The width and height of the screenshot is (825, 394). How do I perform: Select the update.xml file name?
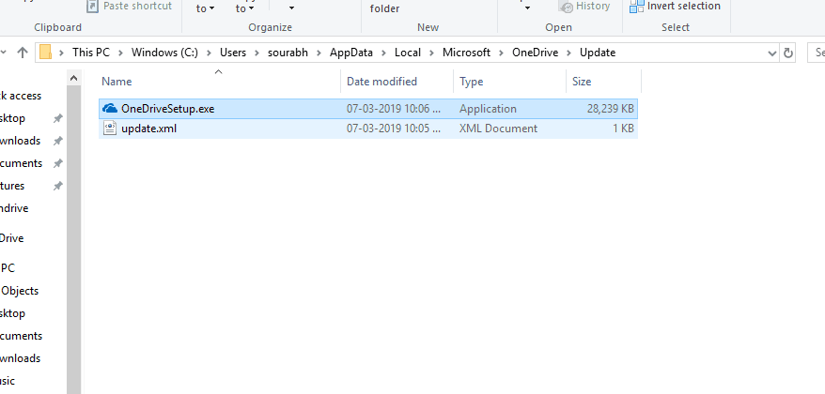click(x=148, y=129)
